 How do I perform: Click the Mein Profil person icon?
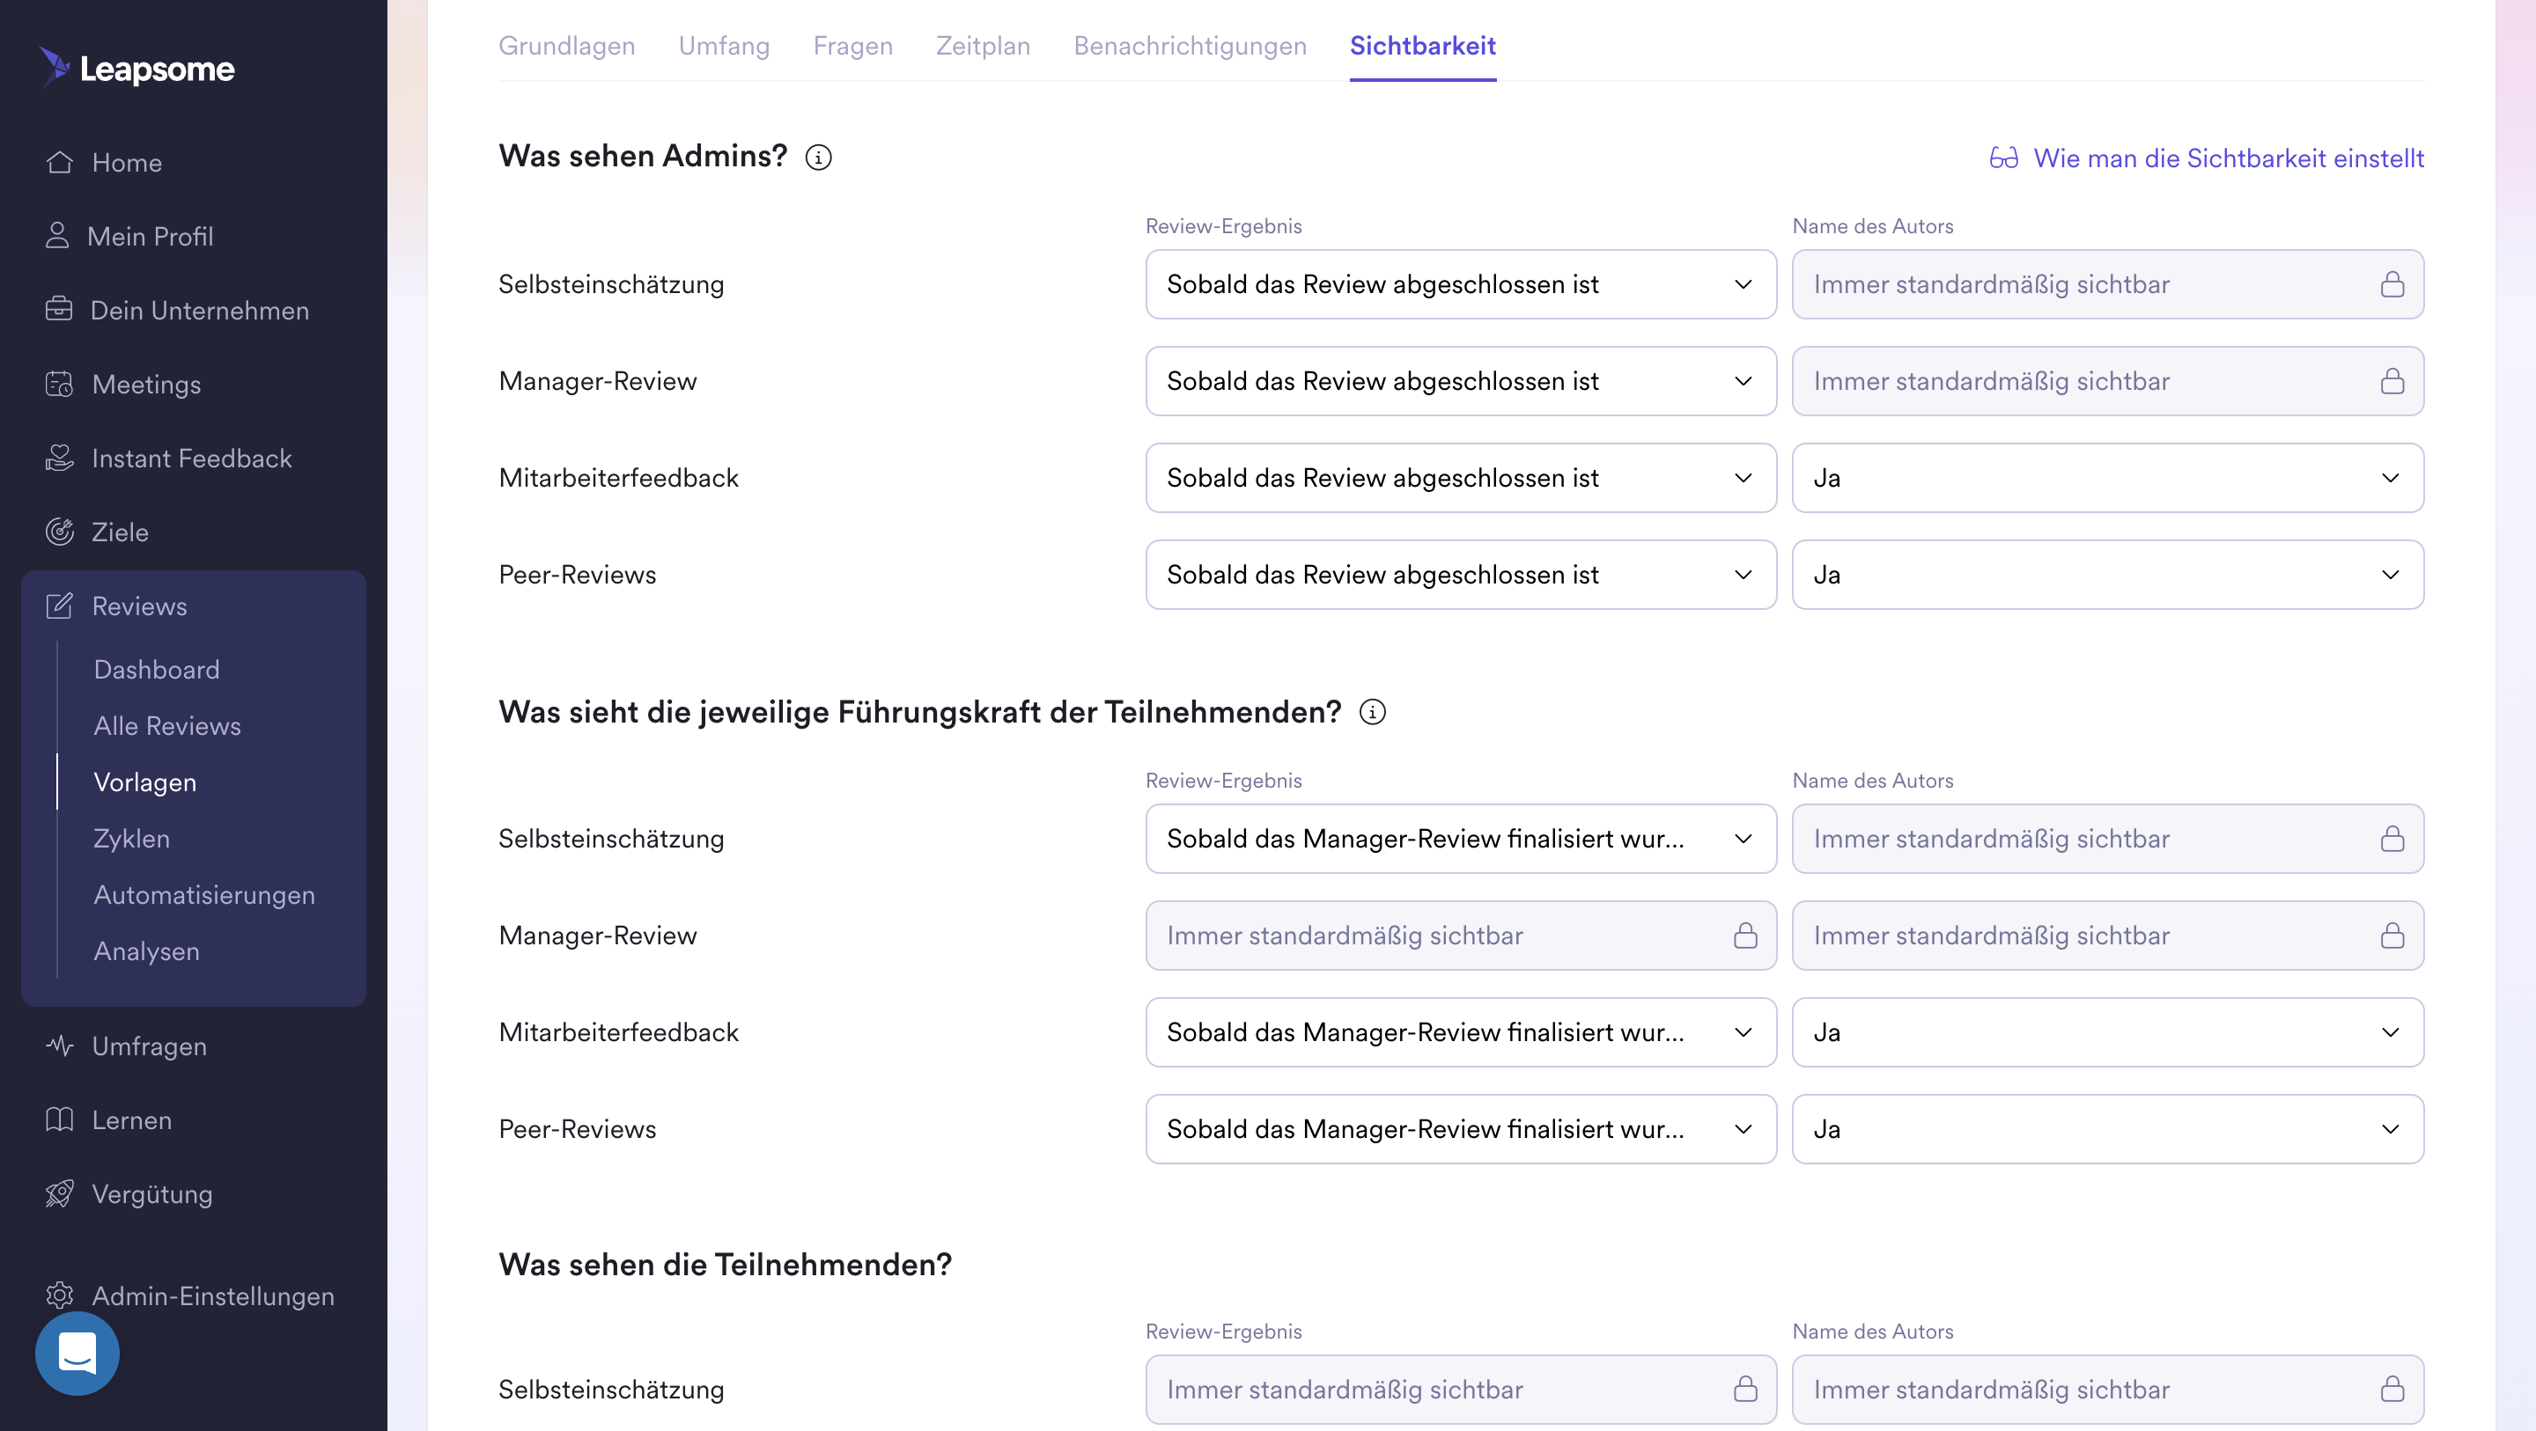point(57,236)
